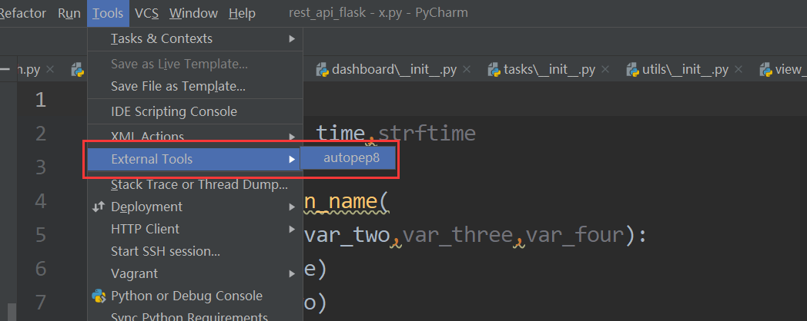Click line number 6 in the gutter

click(x=41, y=269)
